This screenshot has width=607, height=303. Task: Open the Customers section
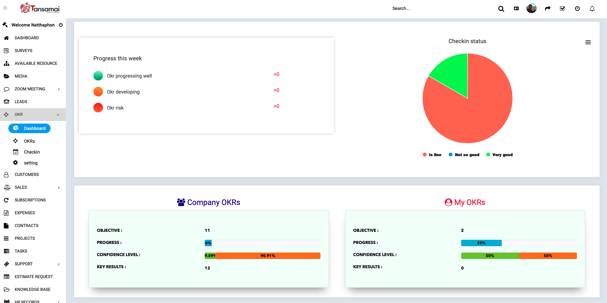click(27, 175)
